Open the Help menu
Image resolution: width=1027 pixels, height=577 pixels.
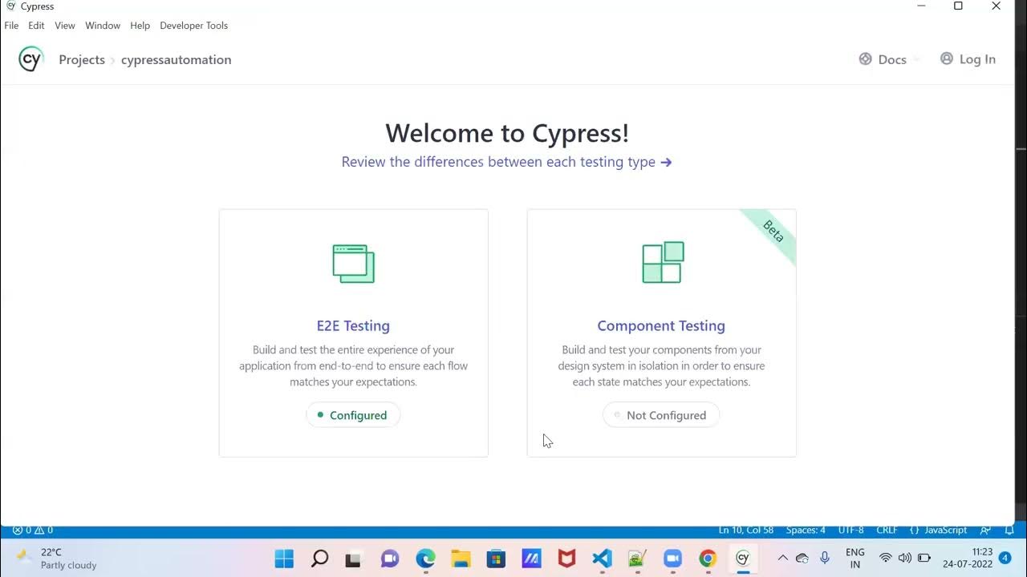tap(140, 26)
